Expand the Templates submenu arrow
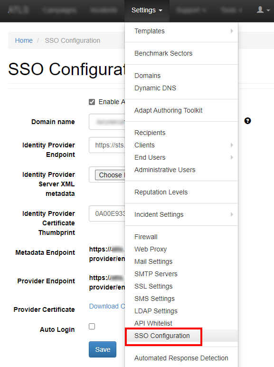The image size is (274, 367). (x=232, y=31)
